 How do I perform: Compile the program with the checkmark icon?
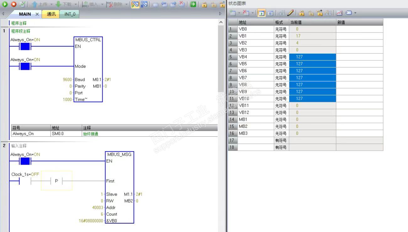click(x=22, y=4)
